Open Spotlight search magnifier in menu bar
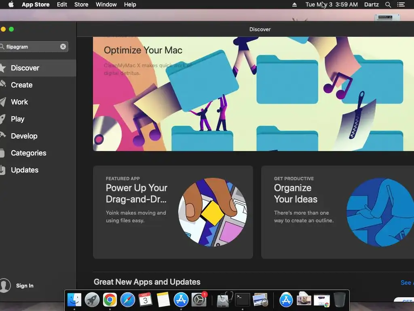Screen dimensions: 414x311 (388, 4)
